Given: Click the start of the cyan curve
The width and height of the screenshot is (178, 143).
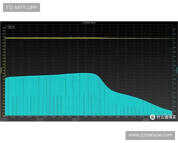Looking at the screenshot, I should pyautogui.click(x=7, y=78).
